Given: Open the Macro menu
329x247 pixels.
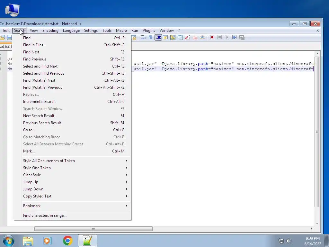Looking at the screenshot, I should [121, 31].
